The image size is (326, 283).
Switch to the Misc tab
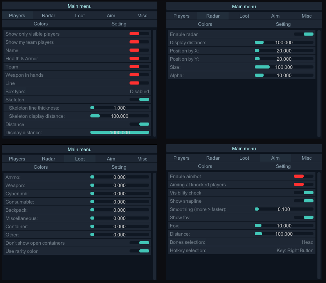tap(142, 15)
